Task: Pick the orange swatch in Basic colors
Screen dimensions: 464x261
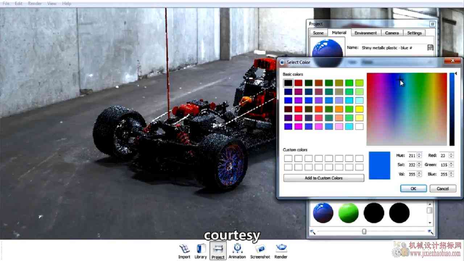Action: tap(339, 109)
